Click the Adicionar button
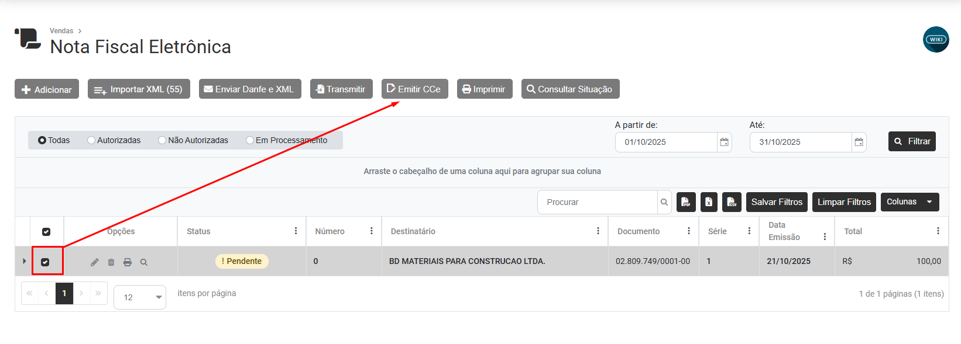 click(x=47, y=89)
